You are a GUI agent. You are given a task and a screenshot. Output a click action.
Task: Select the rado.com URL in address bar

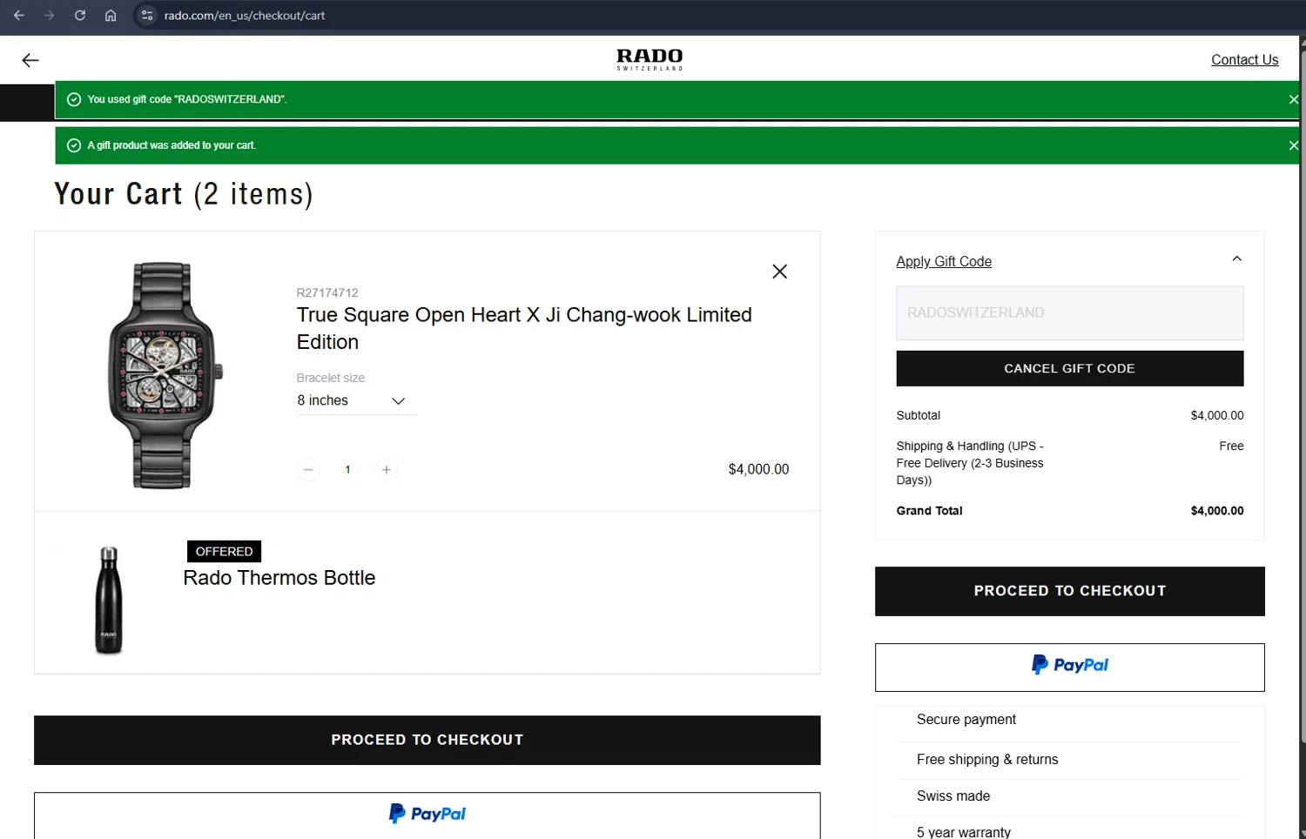(245, 16)
